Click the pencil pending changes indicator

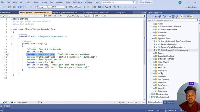[159, 110]
